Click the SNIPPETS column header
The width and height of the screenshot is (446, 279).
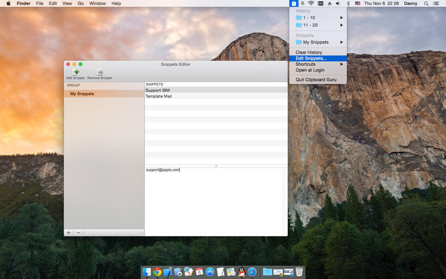pyautogui.click(x=216, y=85)
